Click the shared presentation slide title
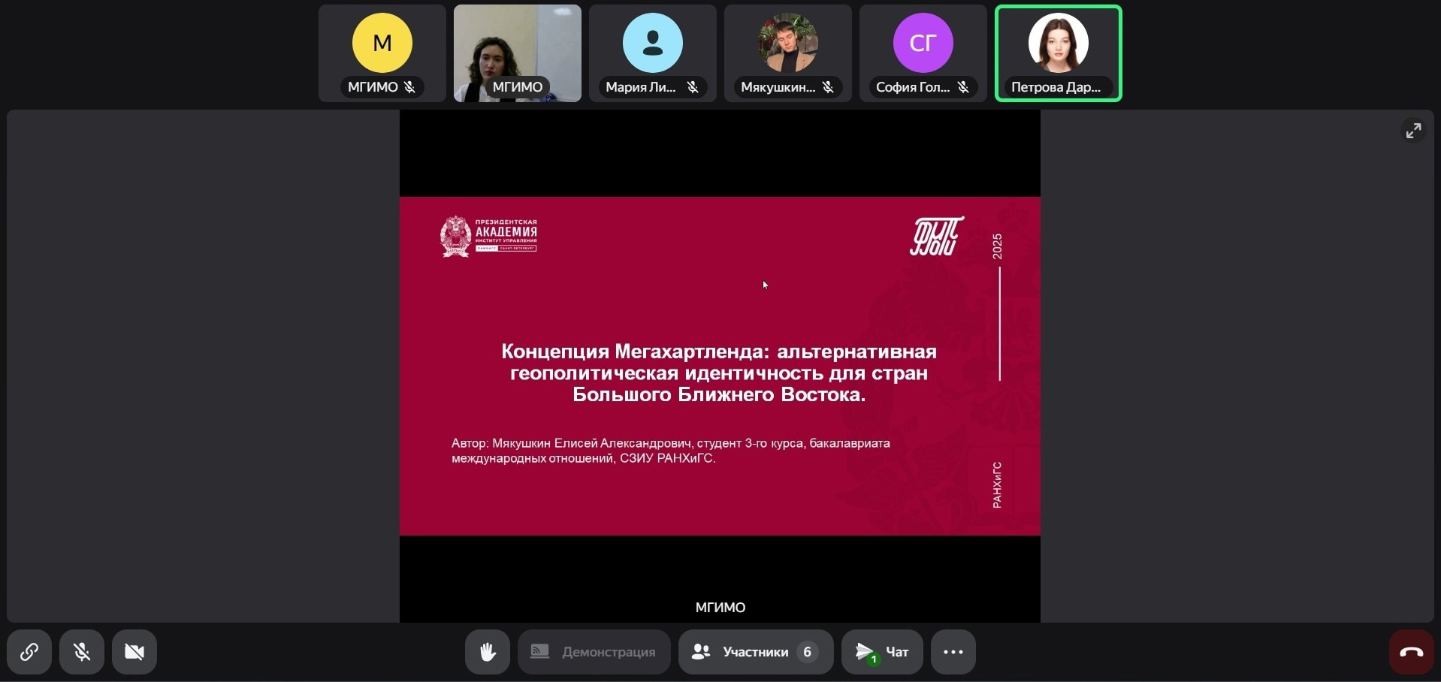The image size is (1441, 682). click(719, 373)
